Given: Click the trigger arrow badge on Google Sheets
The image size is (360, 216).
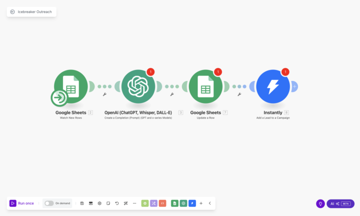Looking at the screenshot, I should coord(59,98).
